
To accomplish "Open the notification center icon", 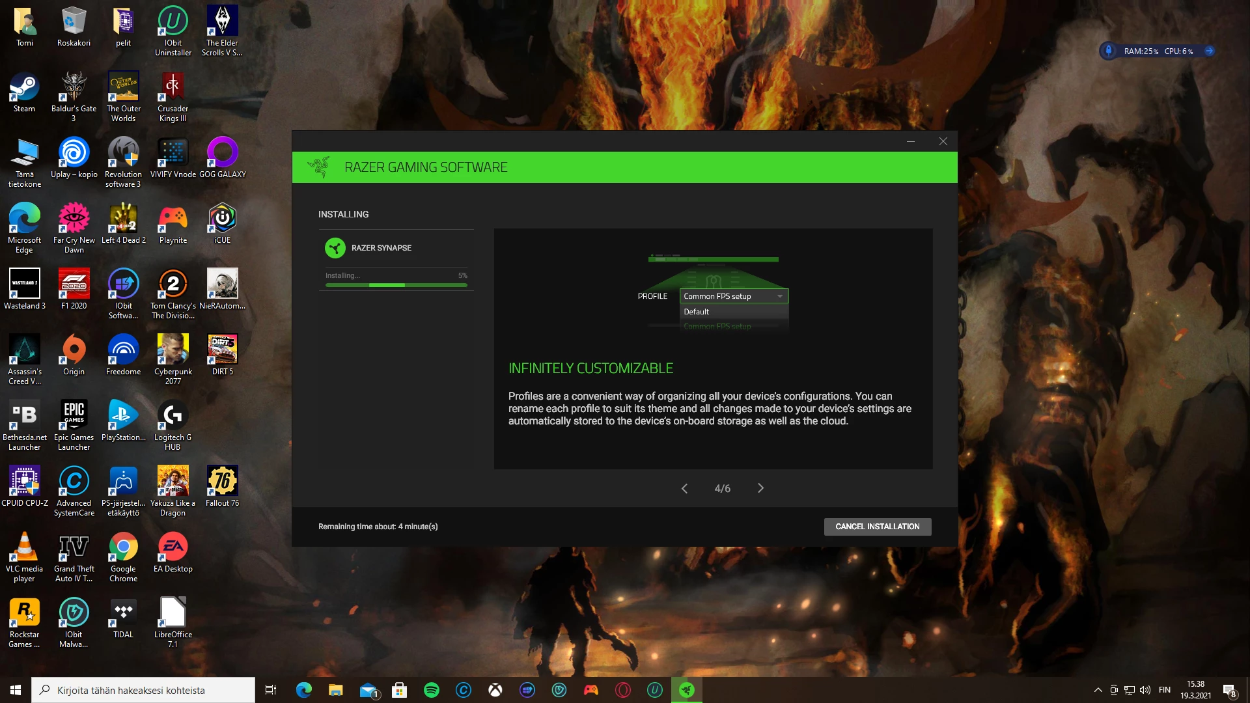I will [1229, 690].
